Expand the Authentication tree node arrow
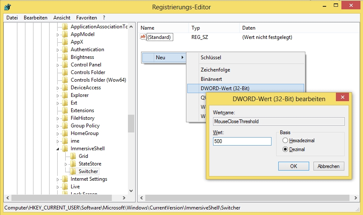The height and width of the screenshot is (215, 363). [x=58, y=50]
